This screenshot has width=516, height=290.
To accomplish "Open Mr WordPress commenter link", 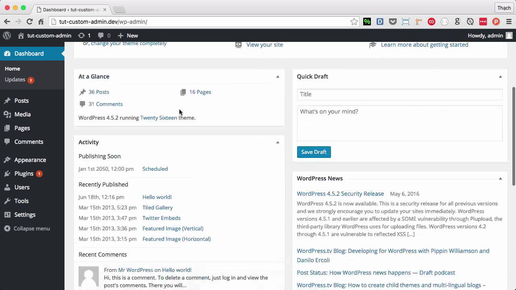I will coord(135,270).
